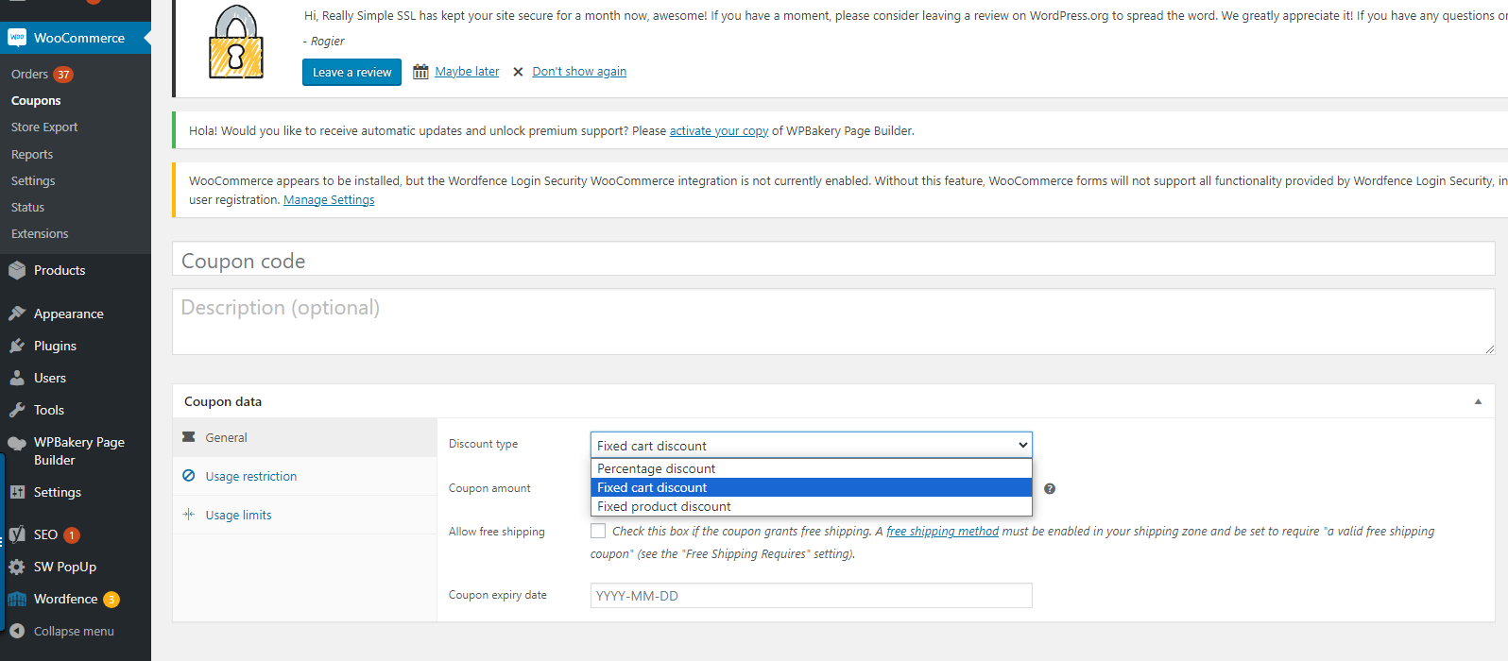Go to Orders submenu
Image resolution: width=1508 pixels, height=661 pixels.
(x=29, y=74)
